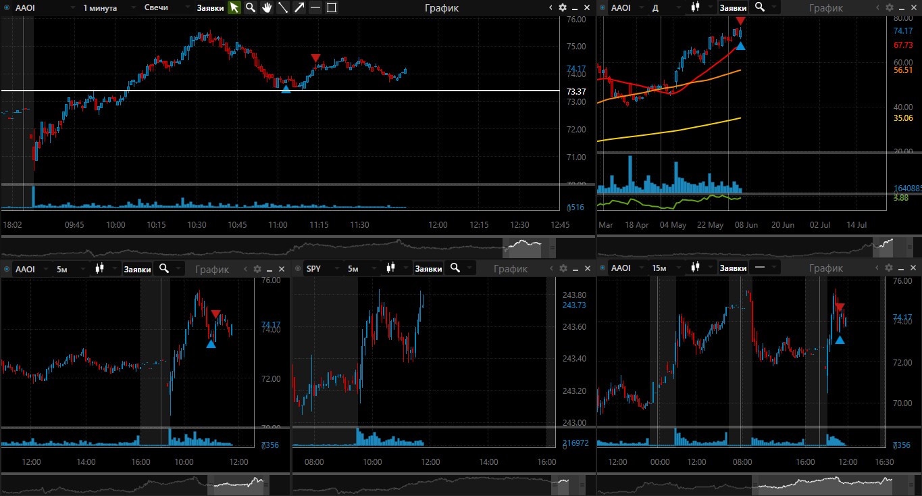Click Заявки button on the daily chart
The width and height of the screenshot is (922, 496).
click(733, 7)
